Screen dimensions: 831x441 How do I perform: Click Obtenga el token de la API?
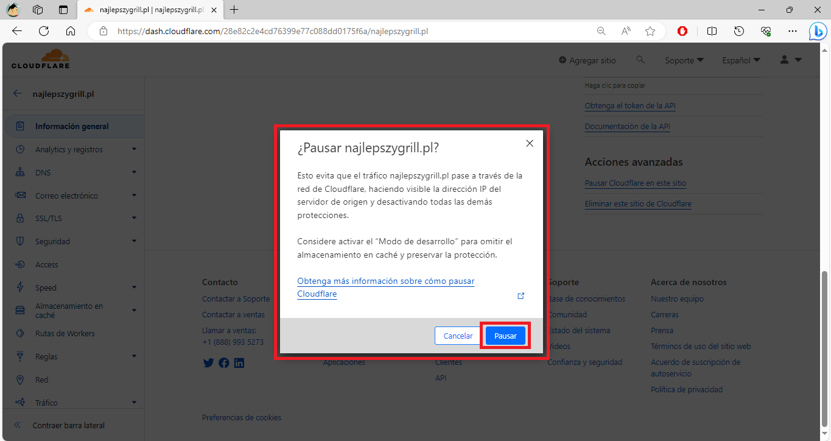(x=630, y=105)
